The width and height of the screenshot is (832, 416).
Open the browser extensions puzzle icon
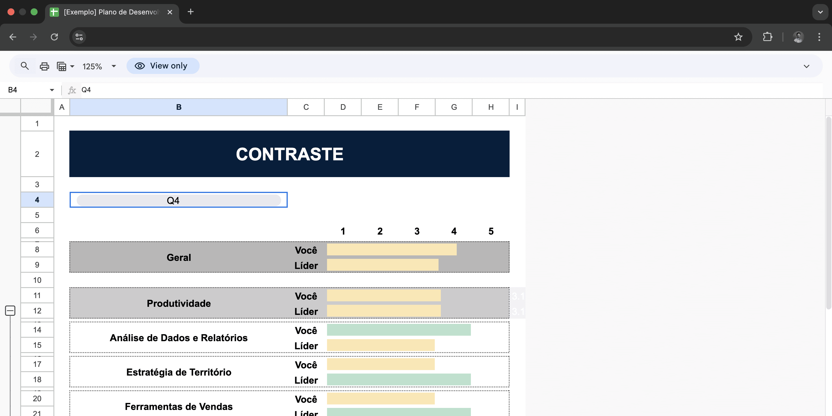point(767,37)
